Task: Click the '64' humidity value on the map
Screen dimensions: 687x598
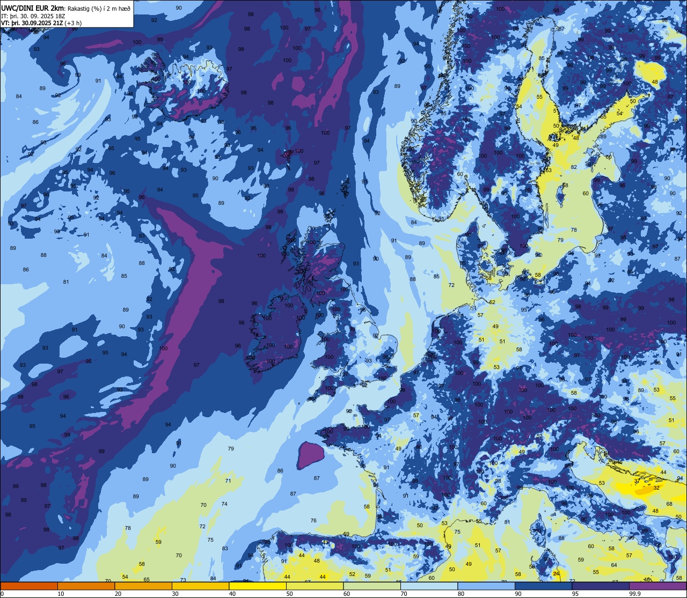Action: 614,565
